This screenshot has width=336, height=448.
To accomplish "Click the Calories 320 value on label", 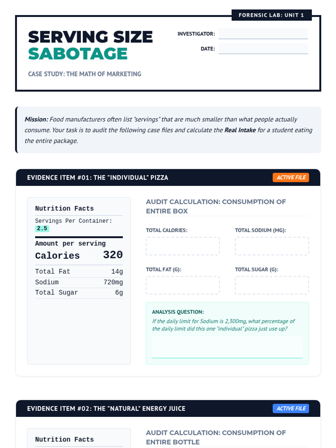I will (113, 255).
